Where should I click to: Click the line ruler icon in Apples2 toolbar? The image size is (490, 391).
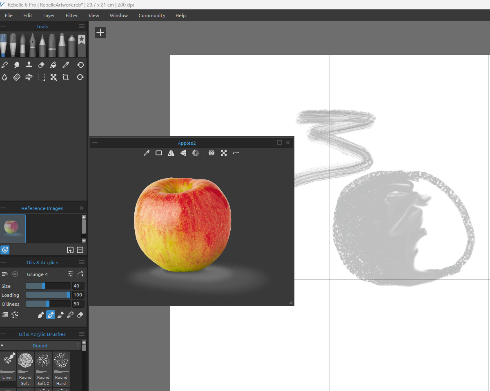click(236, 153)
